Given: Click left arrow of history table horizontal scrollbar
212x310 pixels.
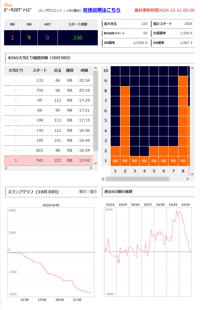Looking at the screenshot, I should (x=6, y=168).
